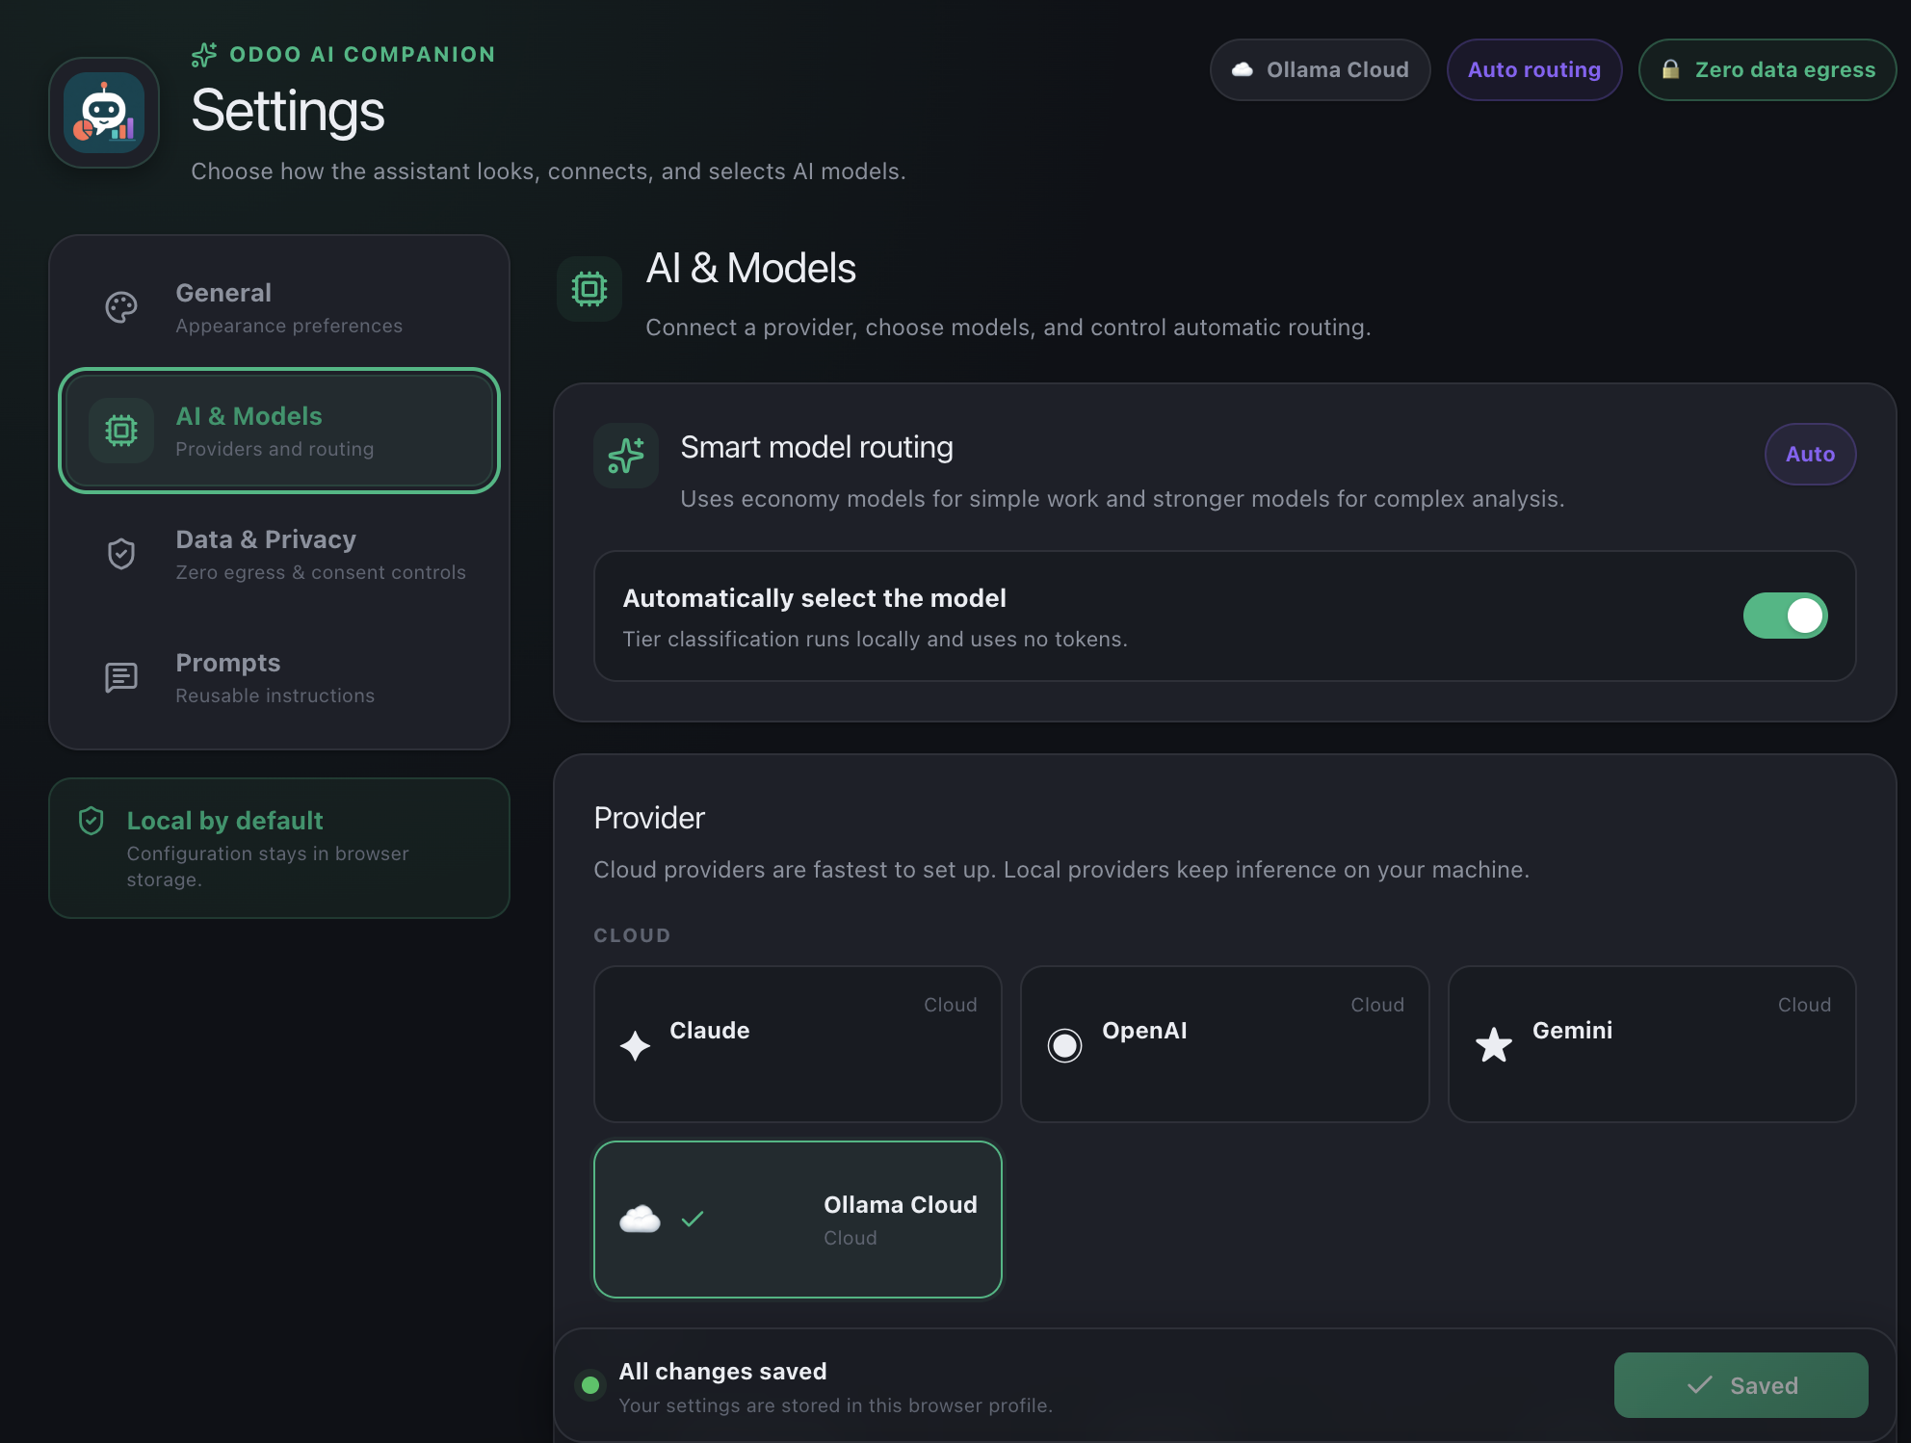Click the Ollama Cloud header pill
This screenshot has width=1911, height=1443.
click(x=1320, y=69)
